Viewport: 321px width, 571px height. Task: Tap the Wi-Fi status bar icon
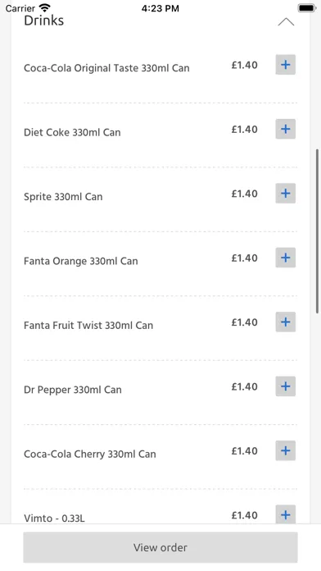tap(45, 7)
